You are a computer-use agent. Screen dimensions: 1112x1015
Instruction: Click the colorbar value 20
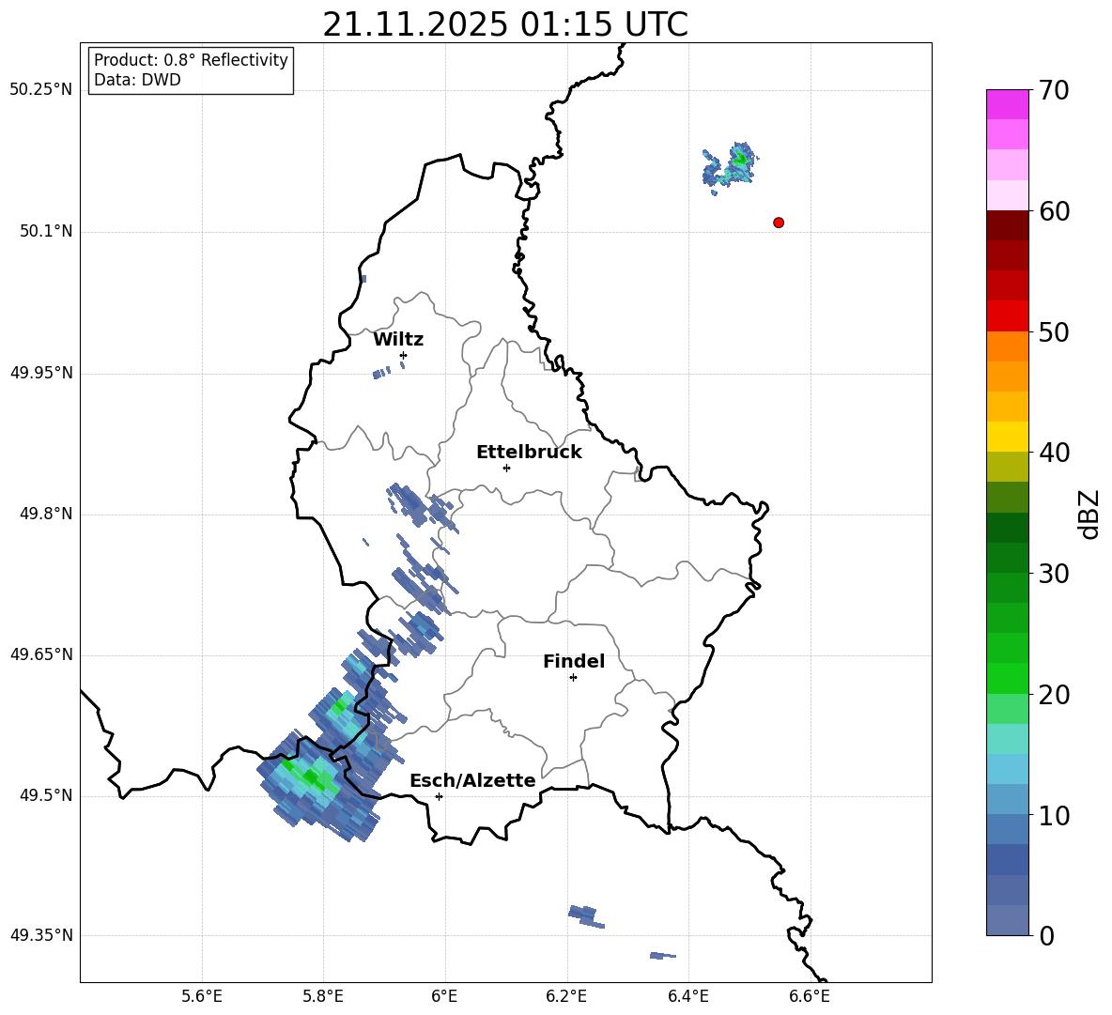(1055, 695)
